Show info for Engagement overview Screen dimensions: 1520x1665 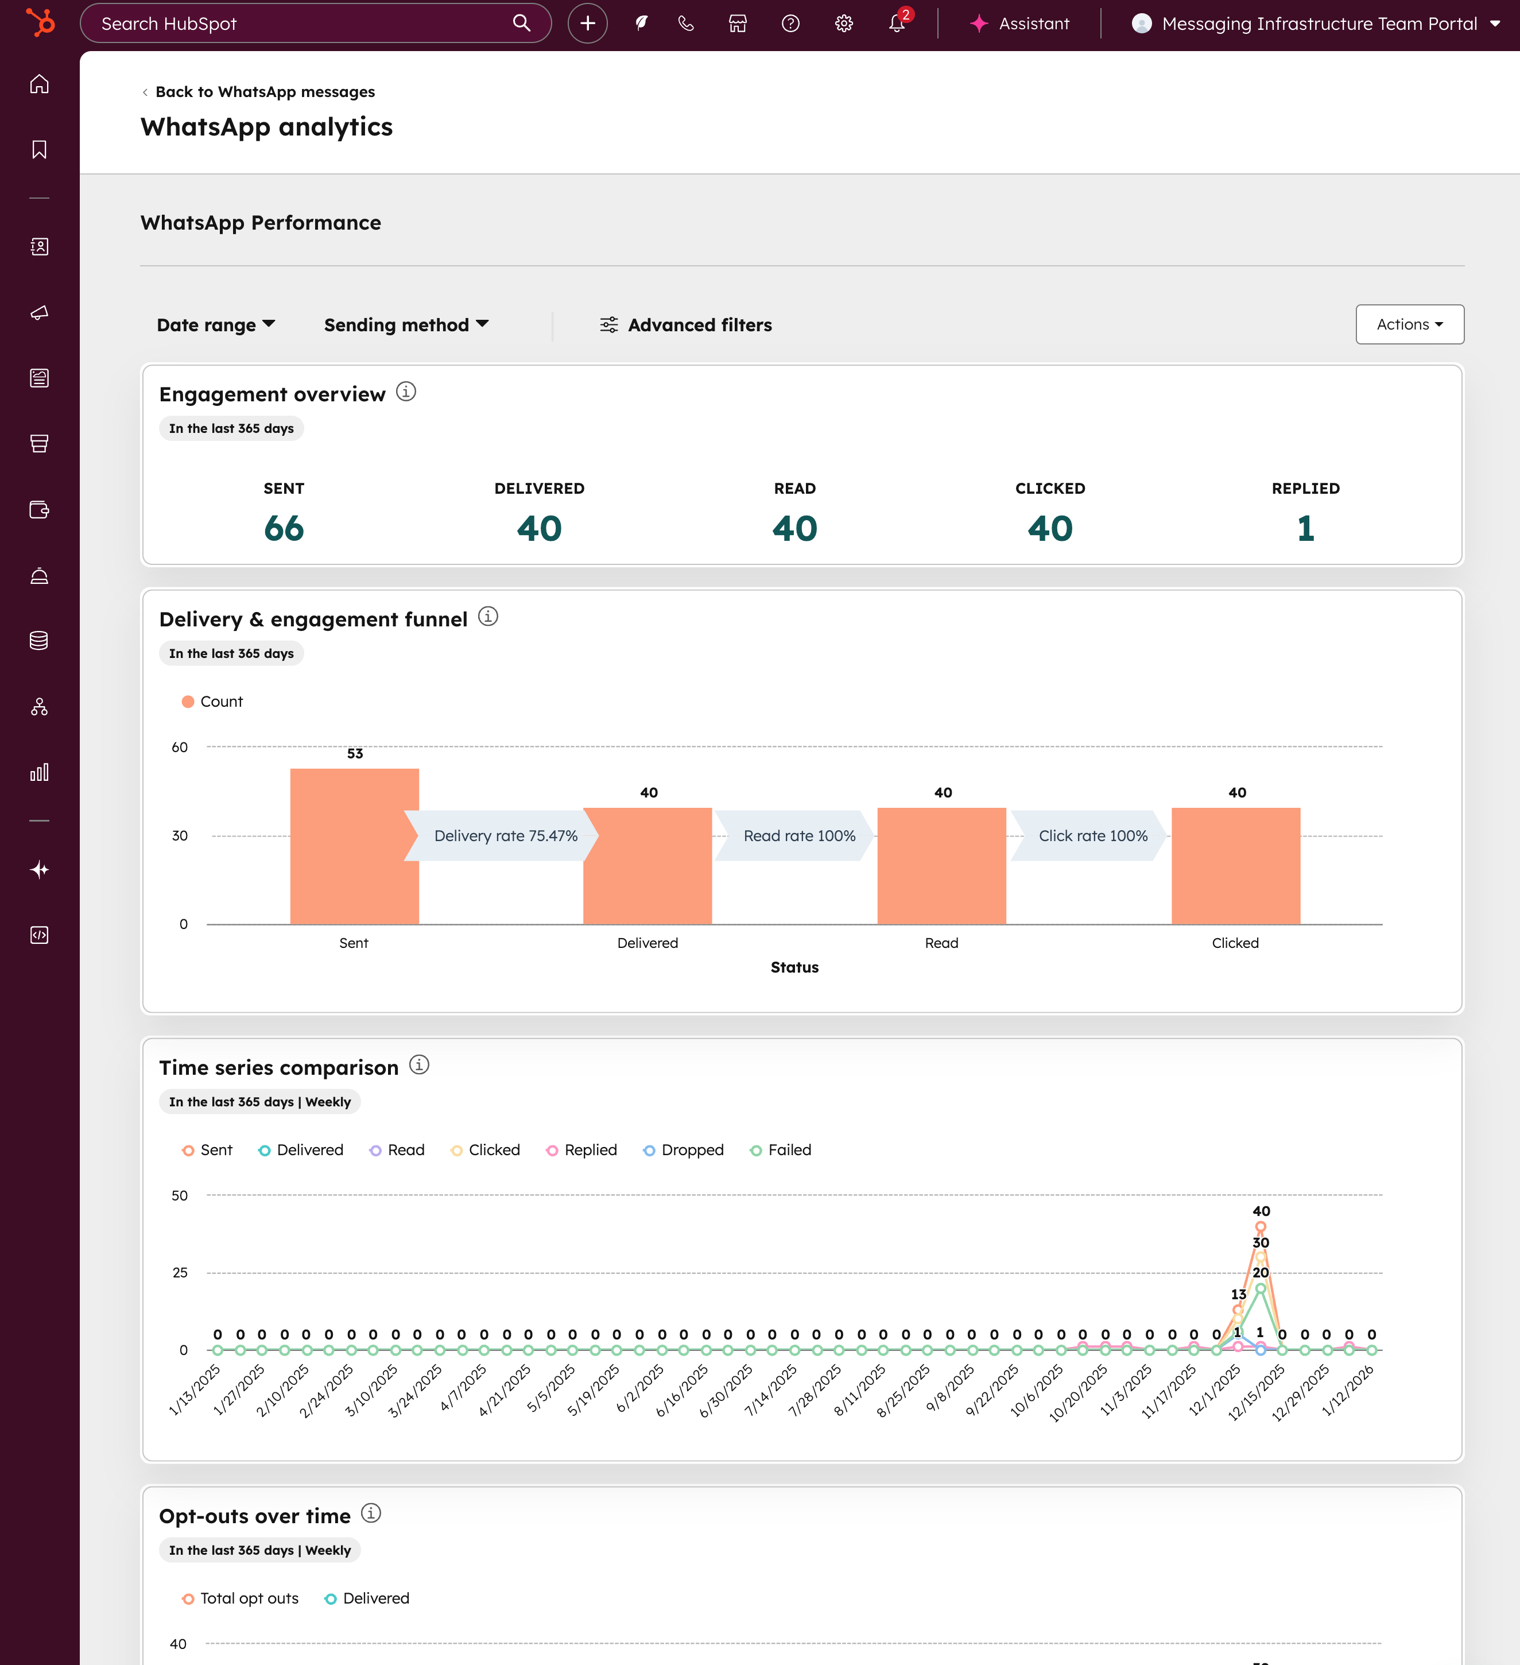point(406,392)
